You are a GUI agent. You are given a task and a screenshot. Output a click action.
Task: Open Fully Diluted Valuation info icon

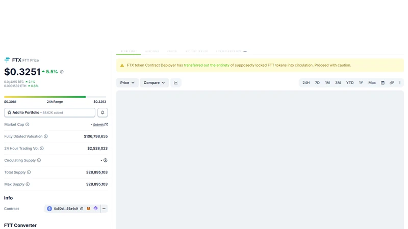tap(46, 136)
